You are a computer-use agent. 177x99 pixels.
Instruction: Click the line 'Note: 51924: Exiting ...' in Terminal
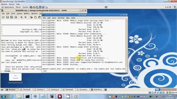62,64
